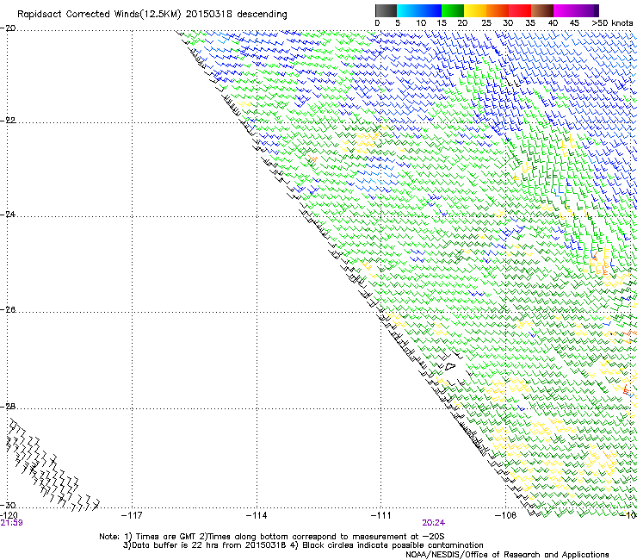Click the -120 longitude axis label
The image size is (637, 560).
coord(9,515)
